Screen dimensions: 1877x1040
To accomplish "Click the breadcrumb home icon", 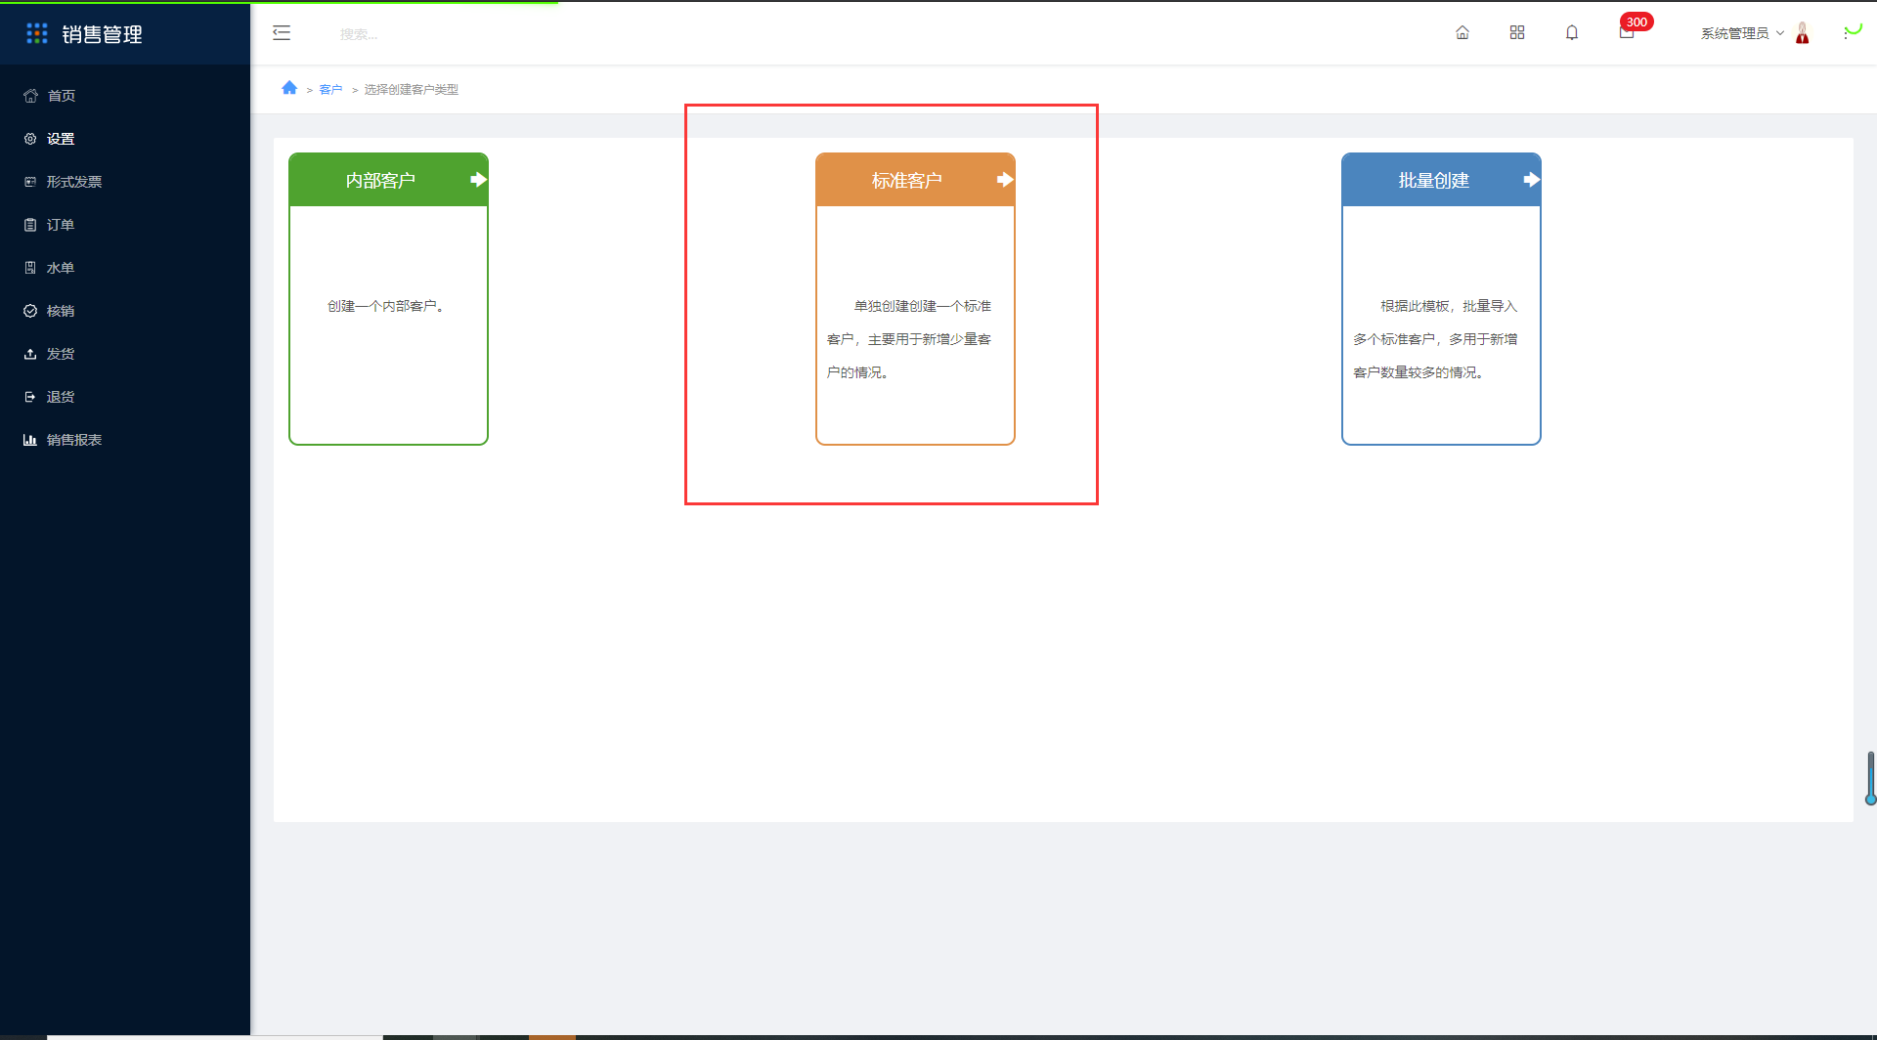I will click(289, 88).
